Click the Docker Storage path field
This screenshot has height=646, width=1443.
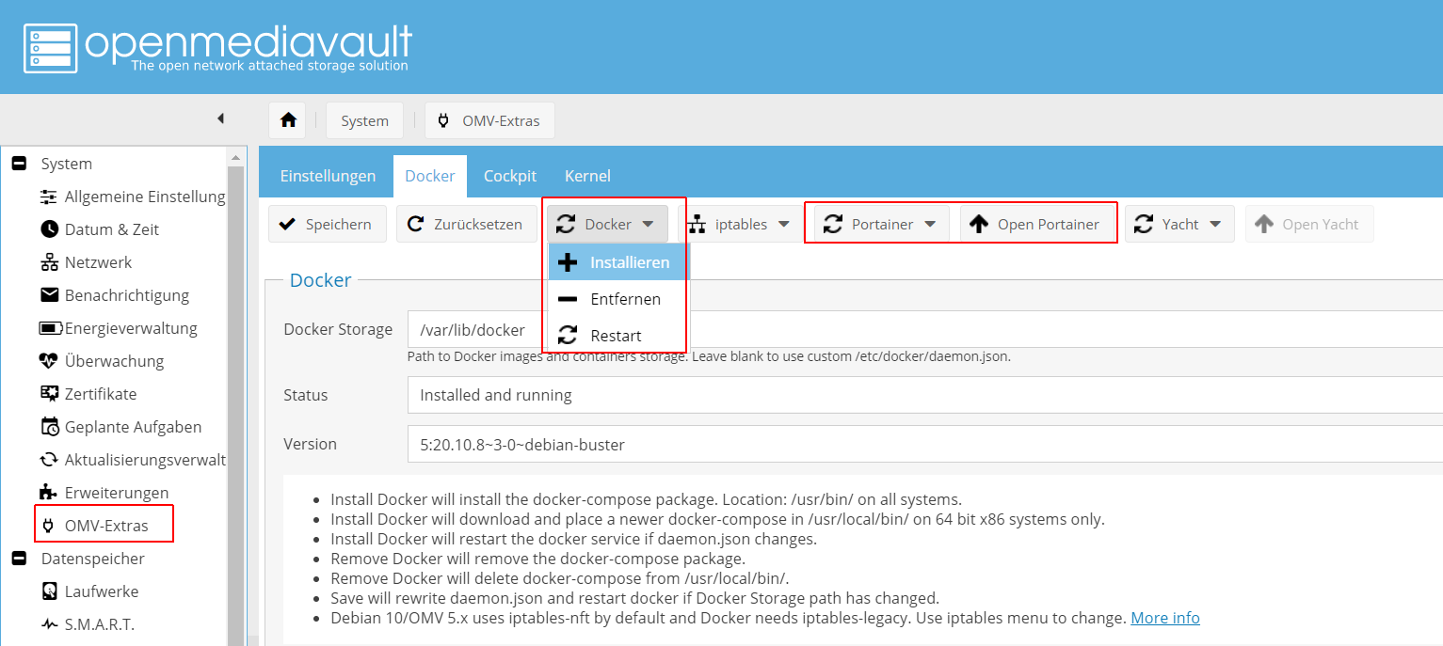pyautogui.click(x=922, y=330)
